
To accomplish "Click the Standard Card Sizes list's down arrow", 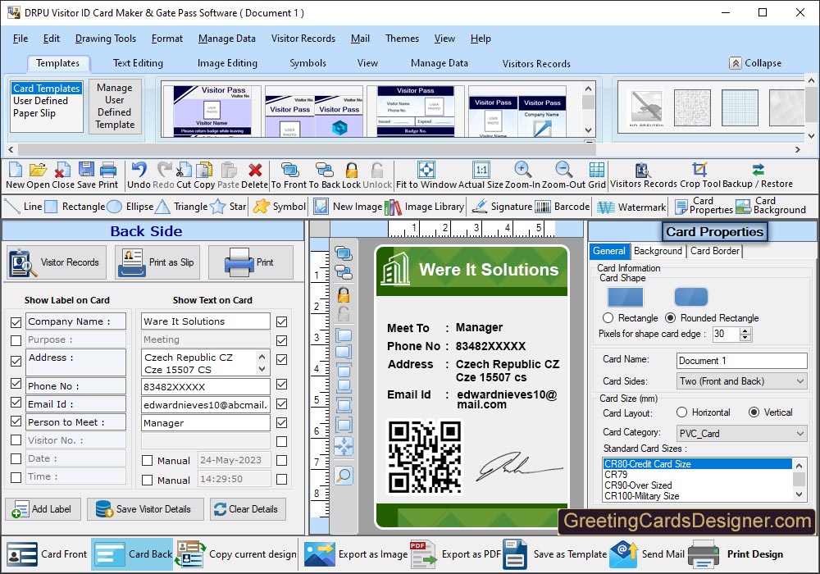I will tap(799, 494).
